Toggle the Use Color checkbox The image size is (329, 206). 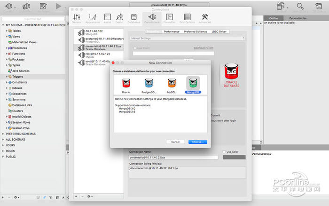[224, 151]
